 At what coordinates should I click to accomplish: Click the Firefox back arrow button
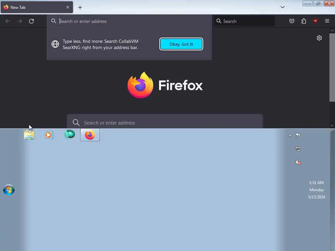[8, 21]
